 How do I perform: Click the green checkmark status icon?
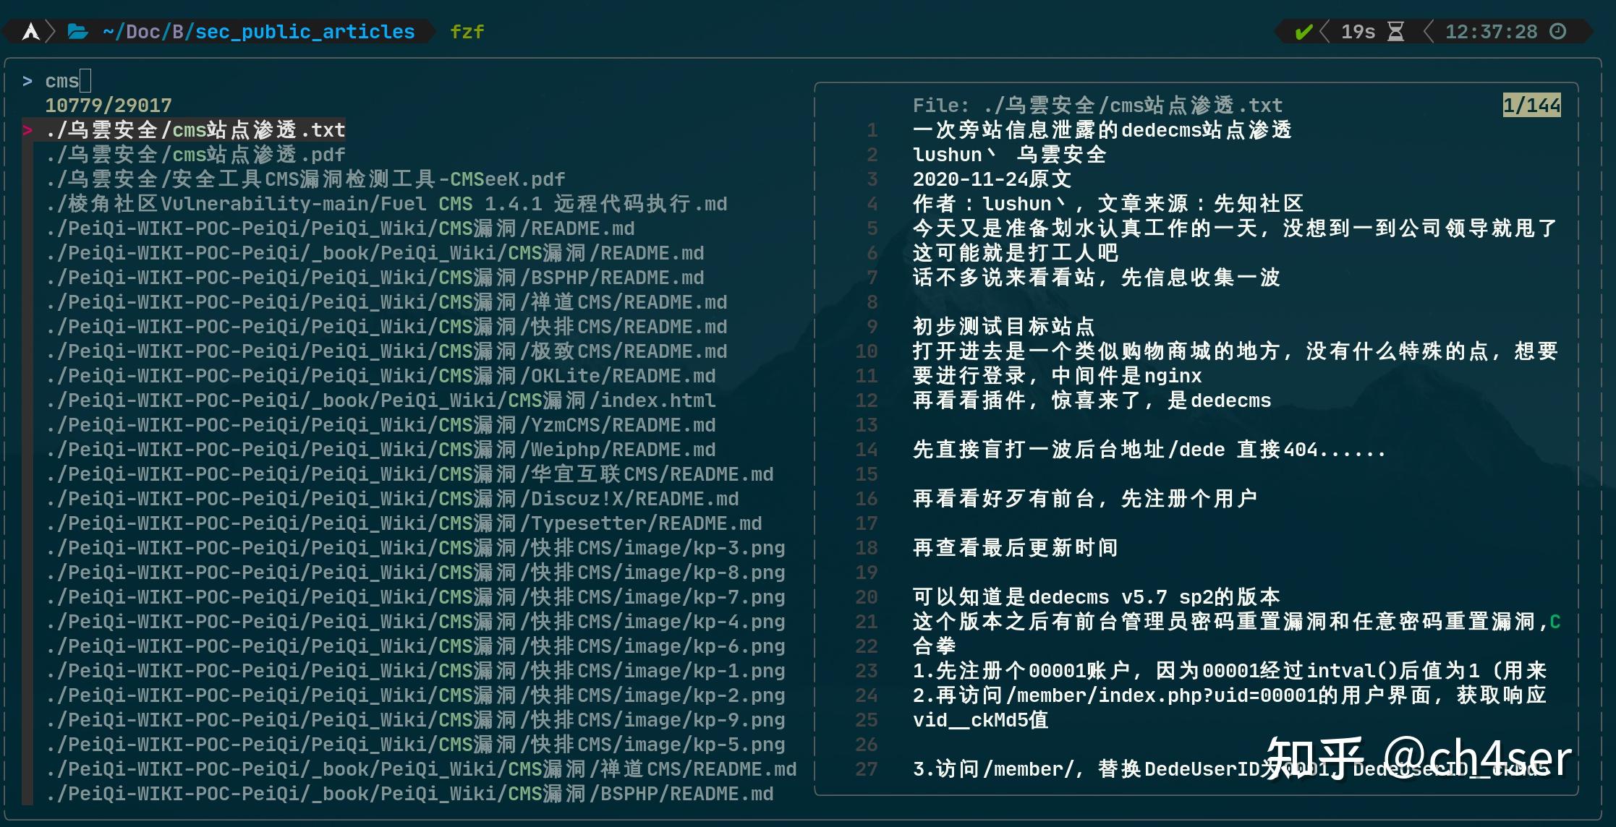pyautogui.click(x=1304, y=32)
